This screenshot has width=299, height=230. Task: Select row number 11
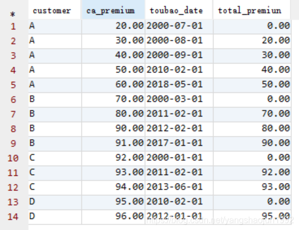[x=14, y=173]
